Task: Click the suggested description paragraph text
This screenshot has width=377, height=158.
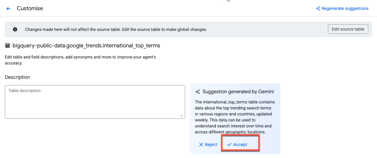Action: click(235, 117)
